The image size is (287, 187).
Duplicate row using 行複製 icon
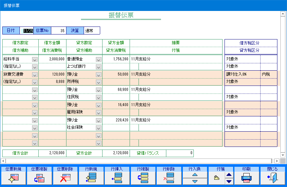143,178
